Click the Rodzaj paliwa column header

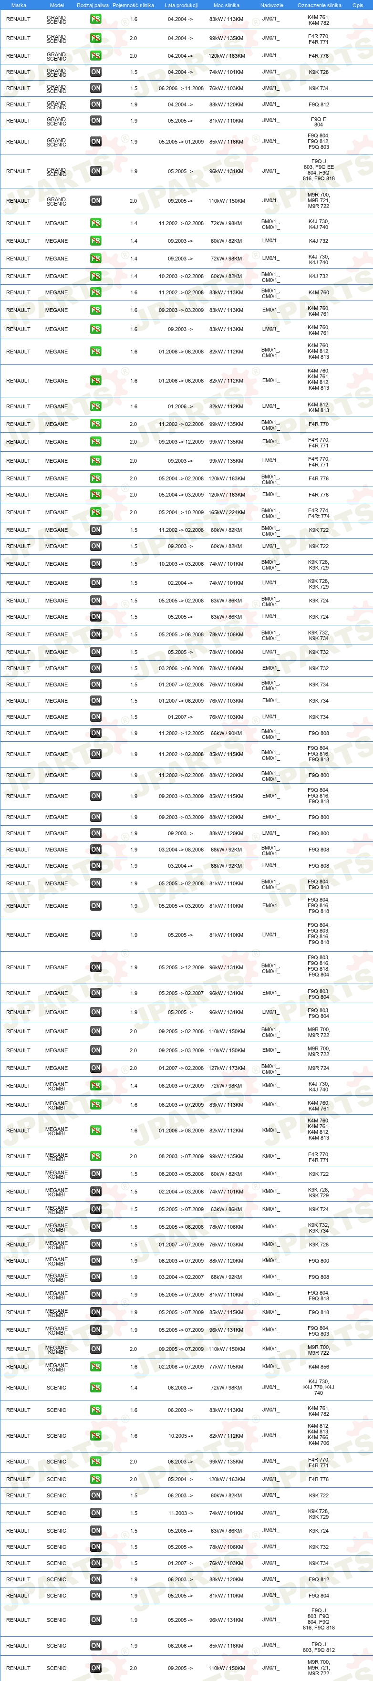click(x=93, y=5)
